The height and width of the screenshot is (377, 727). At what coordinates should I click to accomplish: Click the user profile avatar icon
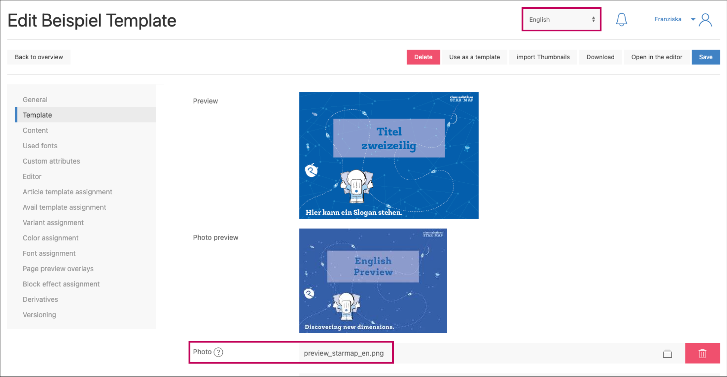pos(705,20)
